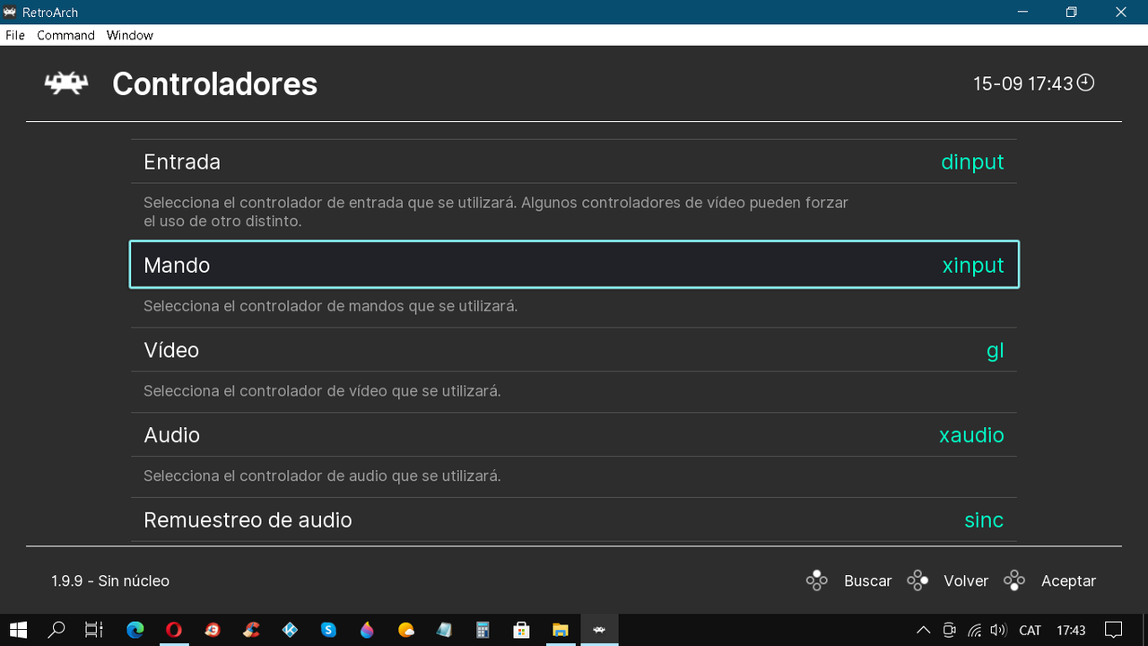Open the weather app taskbar icon
The image size is (1148, 646).
click(x=405, y=630)
